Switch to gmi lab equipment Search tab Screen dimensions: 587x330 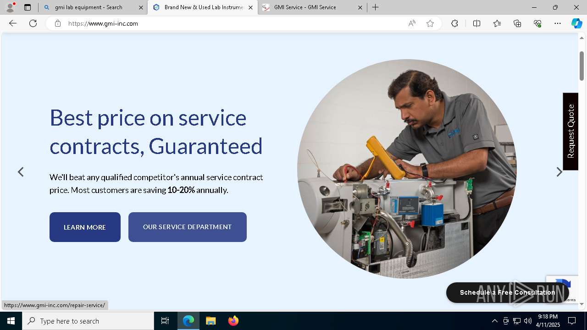tap(93, 7)
